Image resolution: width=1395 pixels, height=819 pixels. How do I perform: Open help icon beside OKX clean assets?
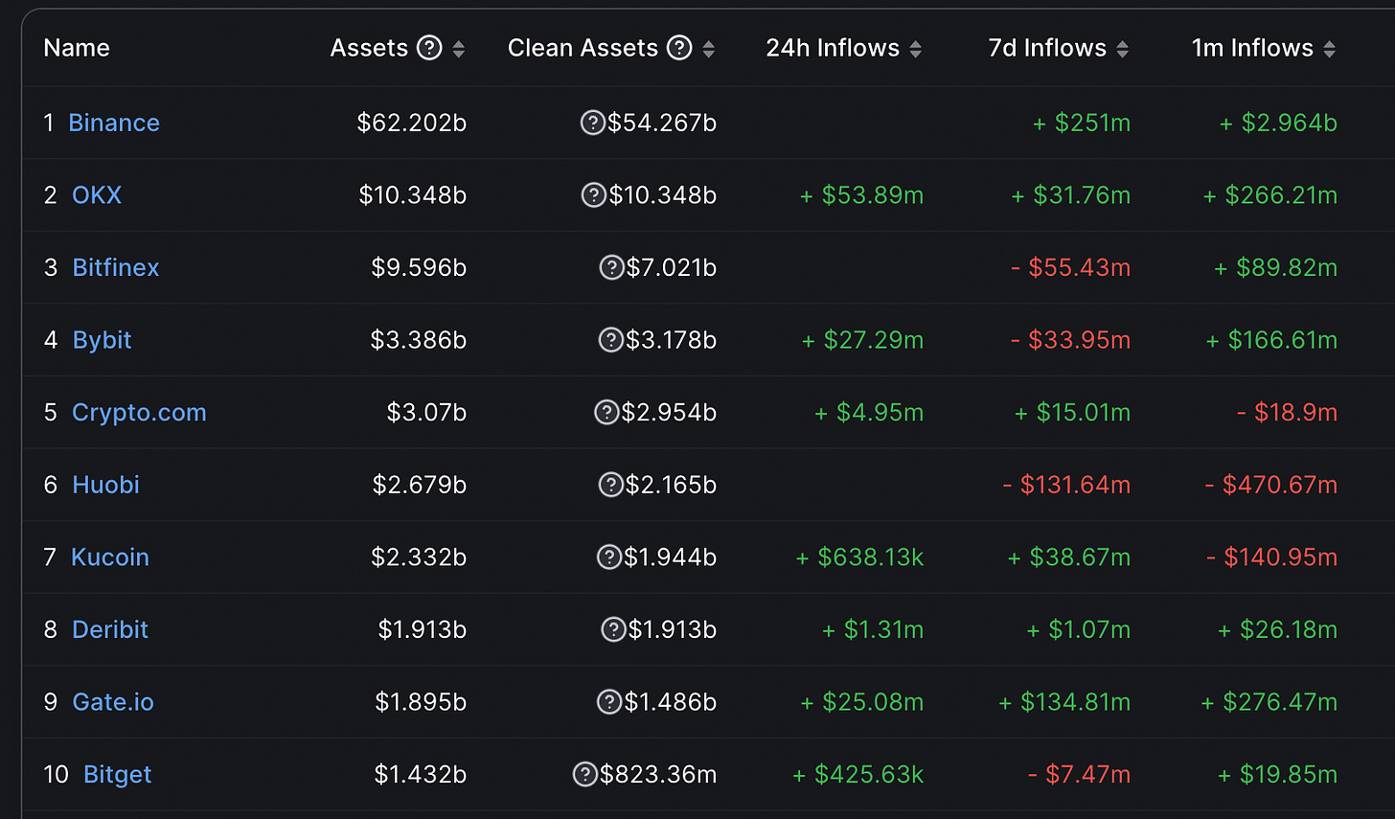pyautogui.click(x=594, y=195)
